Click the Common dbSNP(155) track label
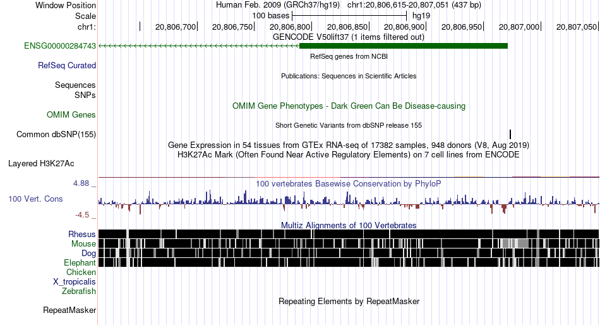Viewport: 600px width, 325px height. click(x=56, y=135)
